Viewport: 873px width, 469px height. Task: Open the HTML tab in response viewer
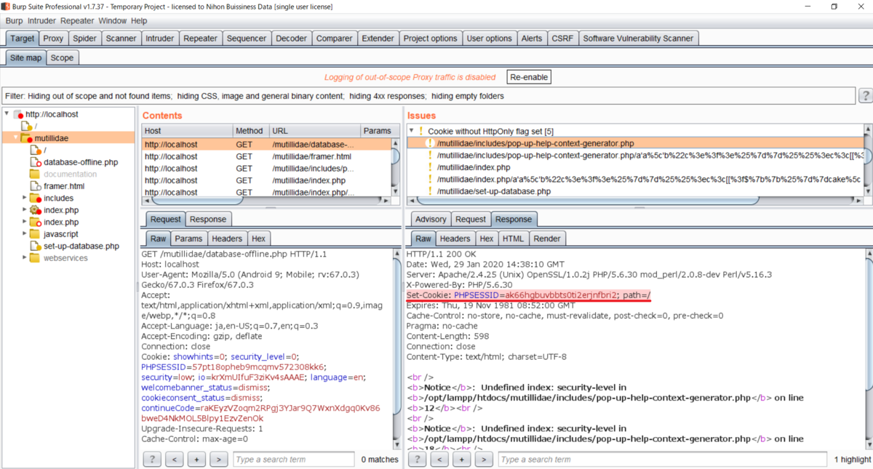pos(513,238)
